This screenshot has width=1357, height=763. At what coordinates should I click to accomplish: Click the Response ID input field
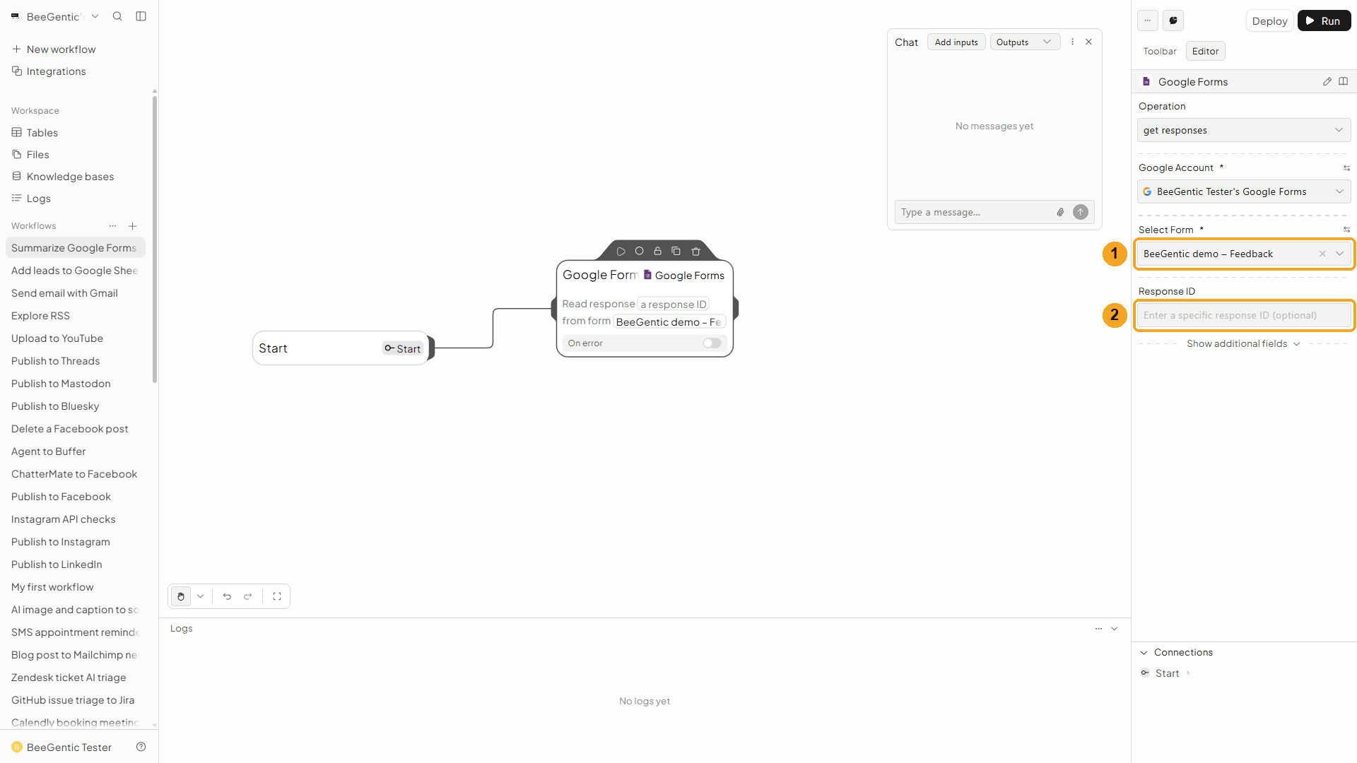1244,315
